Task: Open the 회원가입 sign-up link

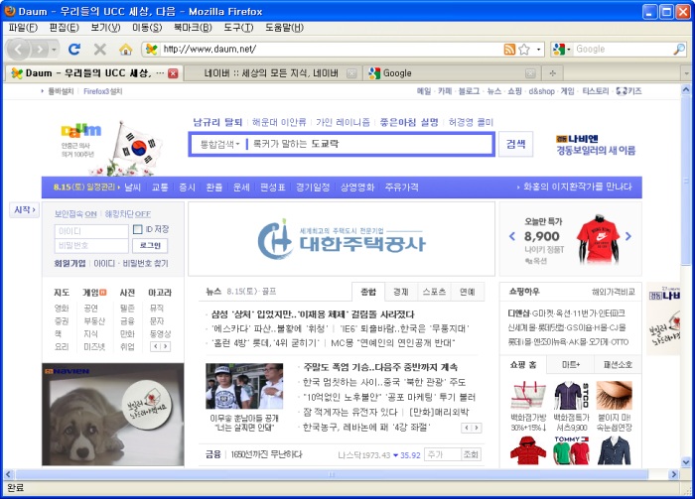Action: click(x=69, y=264)
